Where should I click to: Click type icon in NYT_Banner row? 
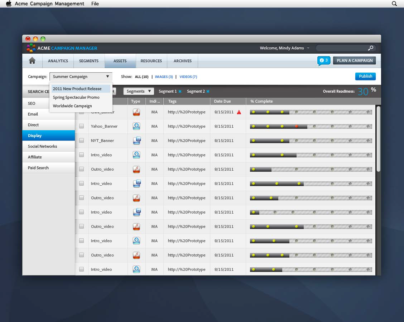coord(136,141)
